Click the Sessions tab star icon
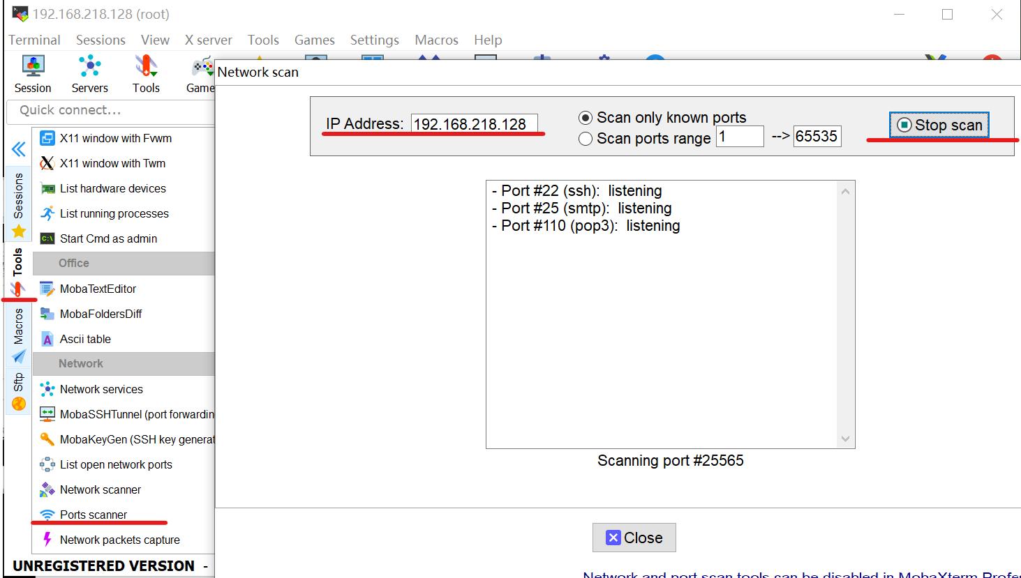This screenshot has height=578, width=1021. [x=19, y=231]
